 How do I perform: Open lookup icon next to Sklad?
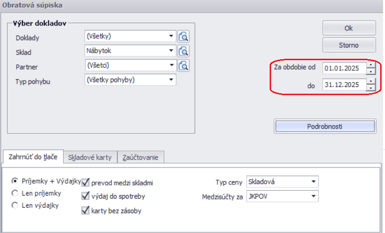point(183,51)
